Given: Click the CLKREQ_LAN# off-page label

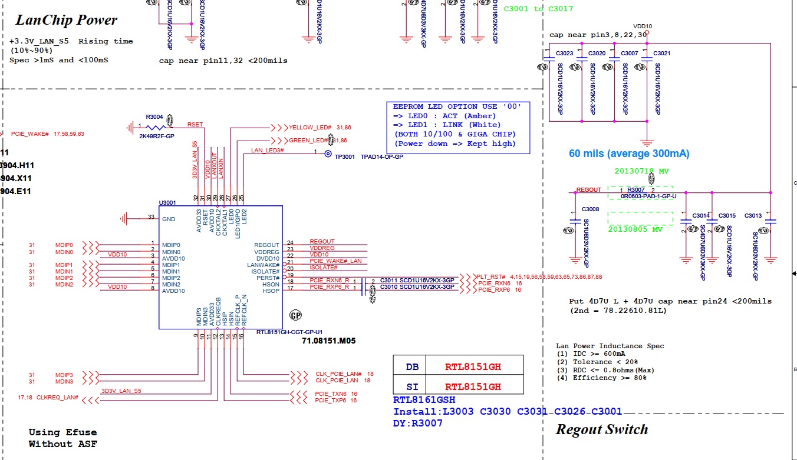Looking at the screenshot, I should [x=58, y=398].
